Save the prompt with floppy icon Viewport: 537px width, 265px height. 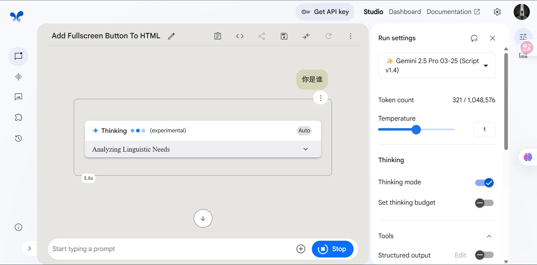pyautogui.click(x=284, y=36)
